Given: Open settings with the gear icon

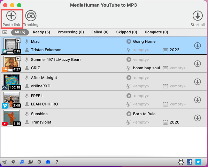Looking at the screenshot, I should pyautogui.click(x=13, y=162).
